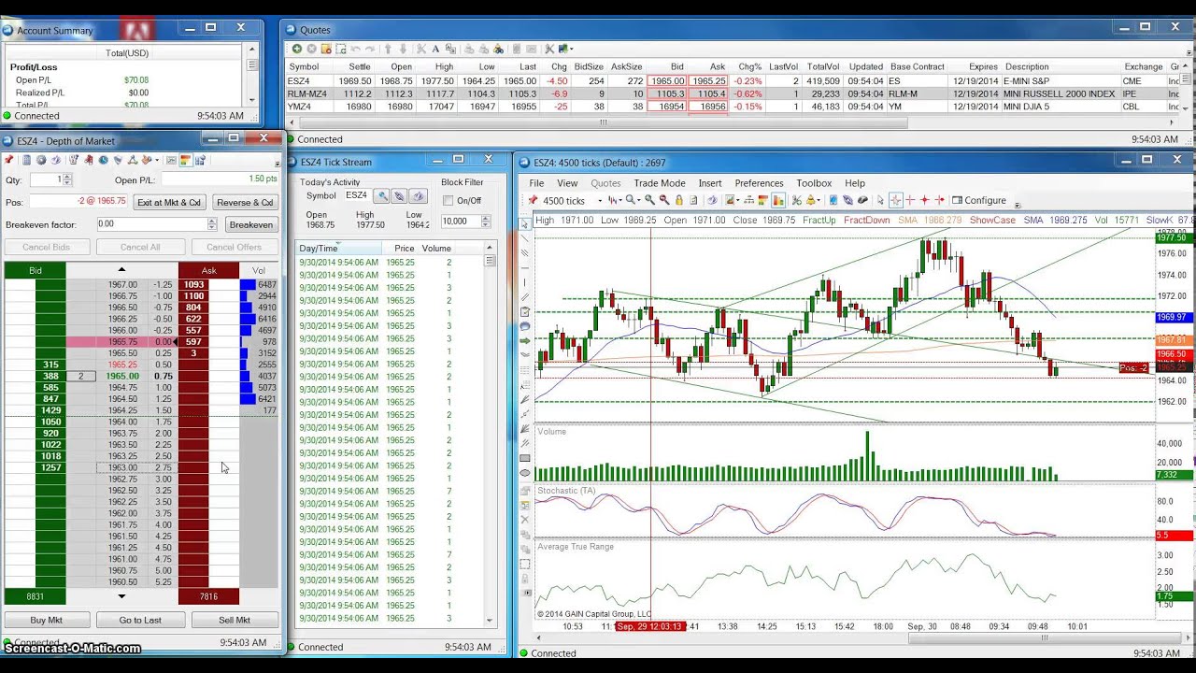
Task: Click the Configure button in chart toolbar
Action: pos(977,200)
